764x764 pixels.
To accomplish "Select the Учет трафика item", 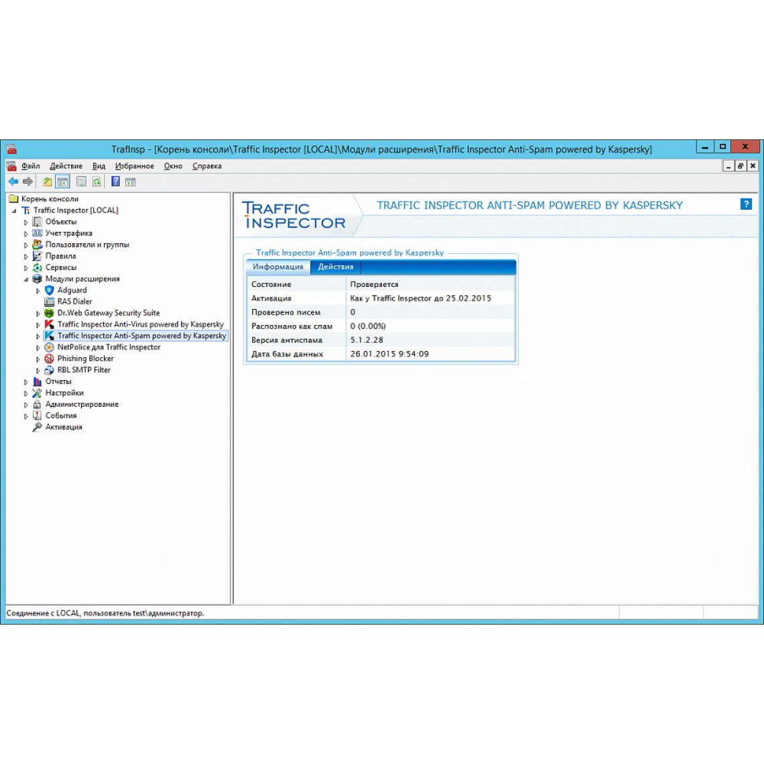I will coord(69,233).
